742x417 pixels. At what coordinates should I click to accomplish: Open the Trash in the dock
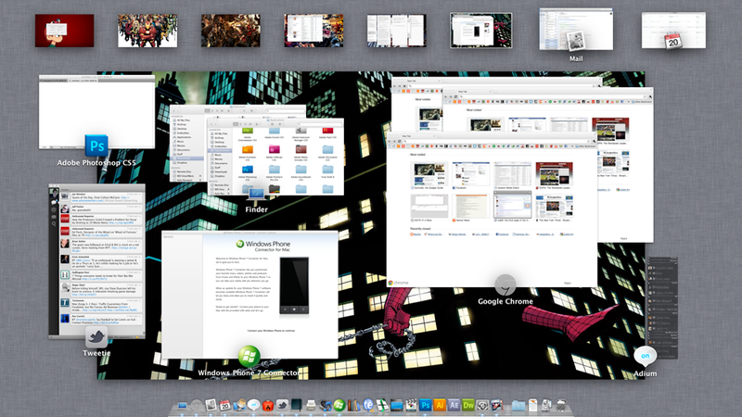pyautogui.click(x=561, y=405)
